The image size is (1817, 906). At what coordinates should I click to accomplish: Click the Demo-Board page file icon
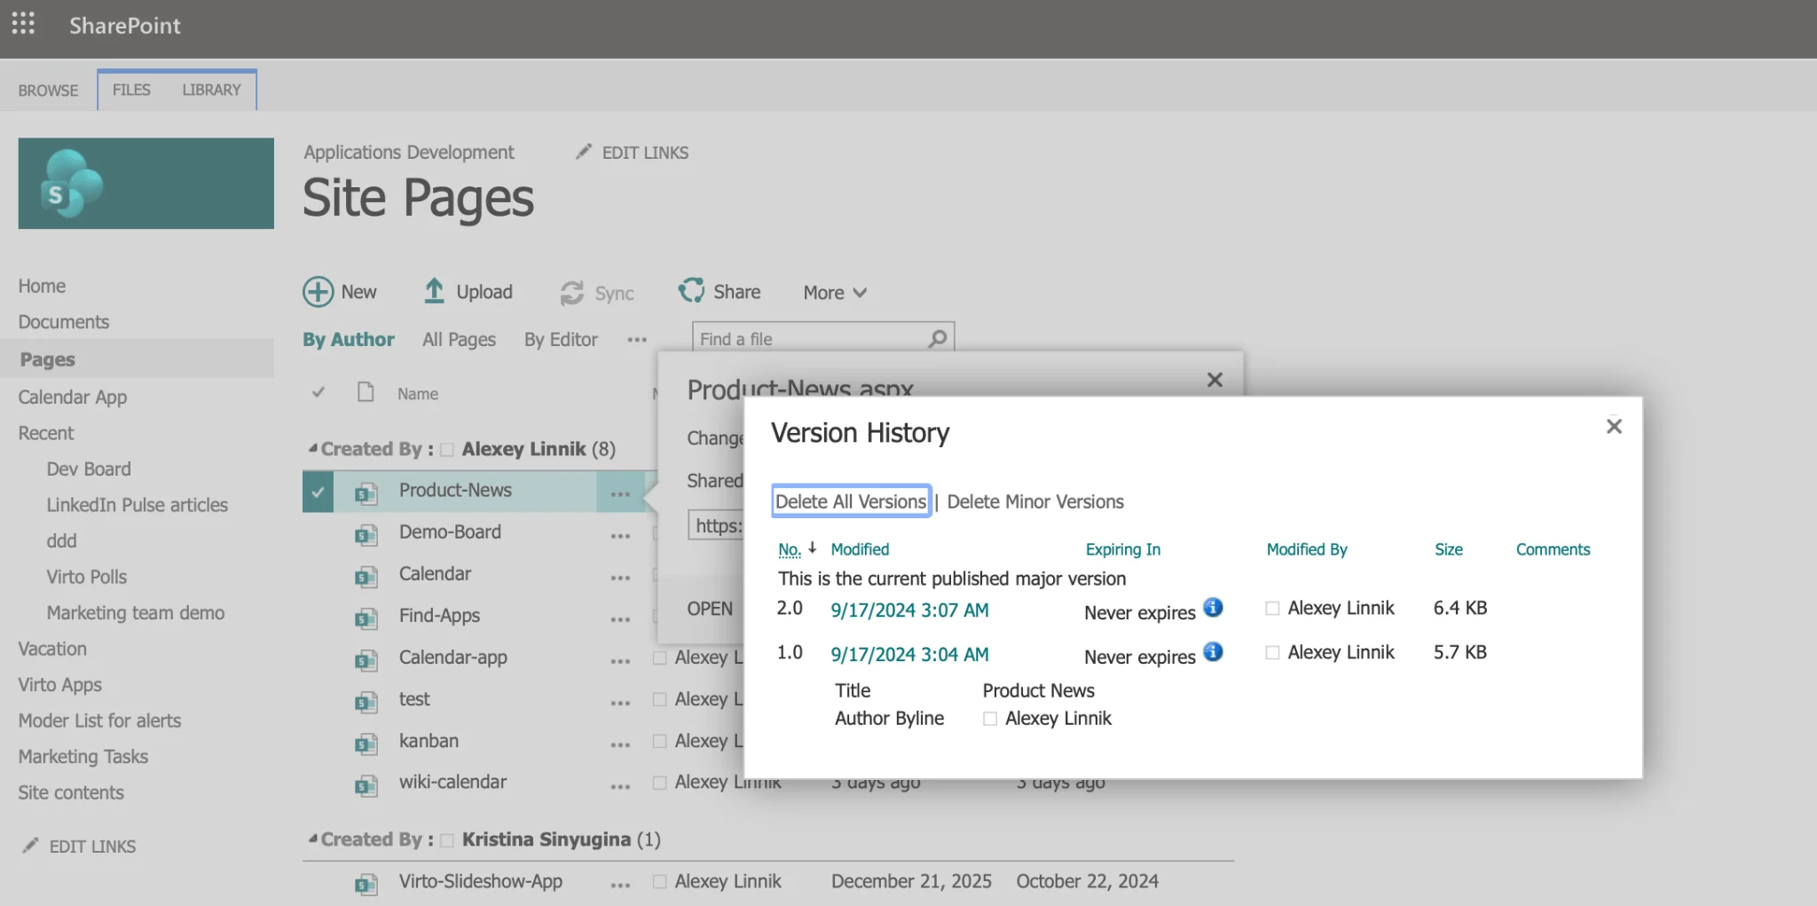[366, 534]
